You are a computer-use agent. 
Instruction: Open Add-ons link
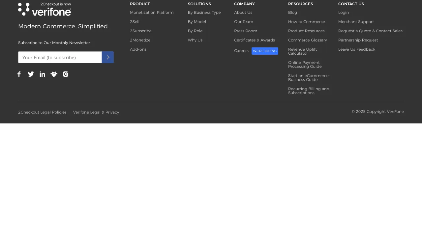point(138,49)
